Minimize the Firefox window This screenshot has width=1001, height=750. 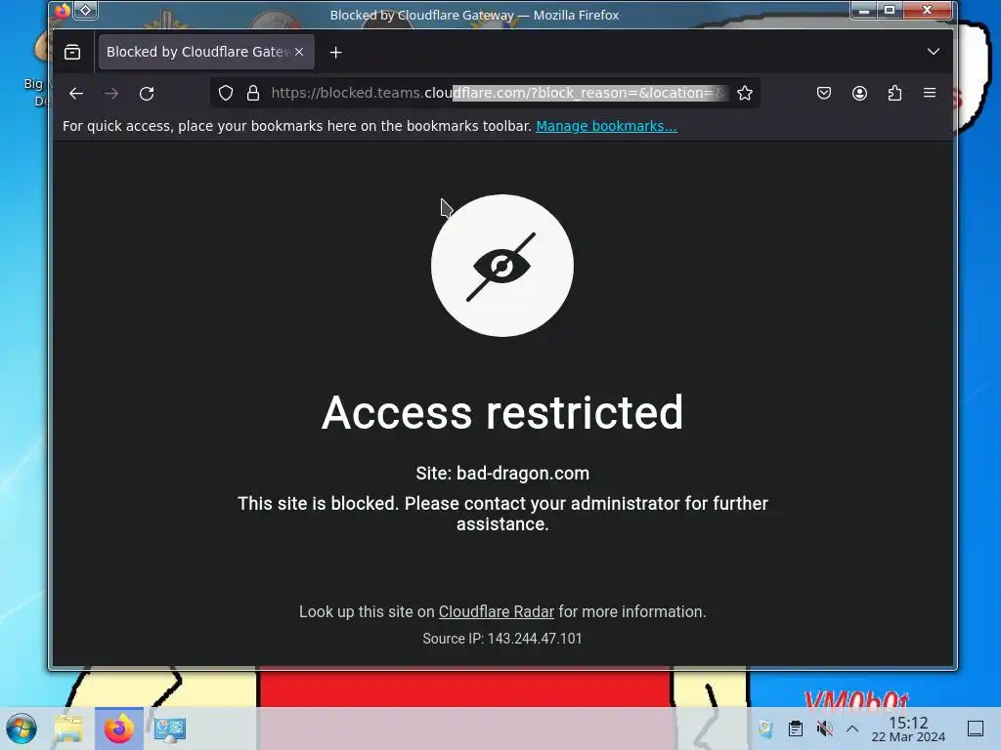pos(864,10)
